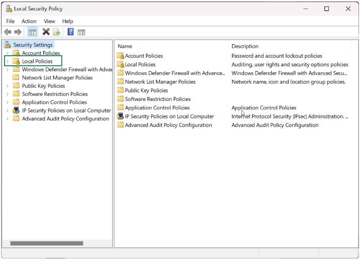Click 'Internet Protocol Security (IPsec)' description
This screenshot has height=260, width=360.
pos(290,116)
